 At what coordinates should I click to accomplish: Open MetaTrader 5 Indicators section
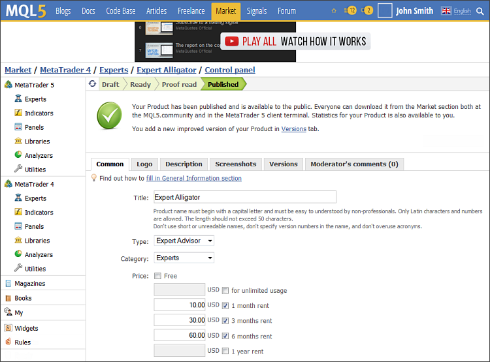click(x=39, y=113)
